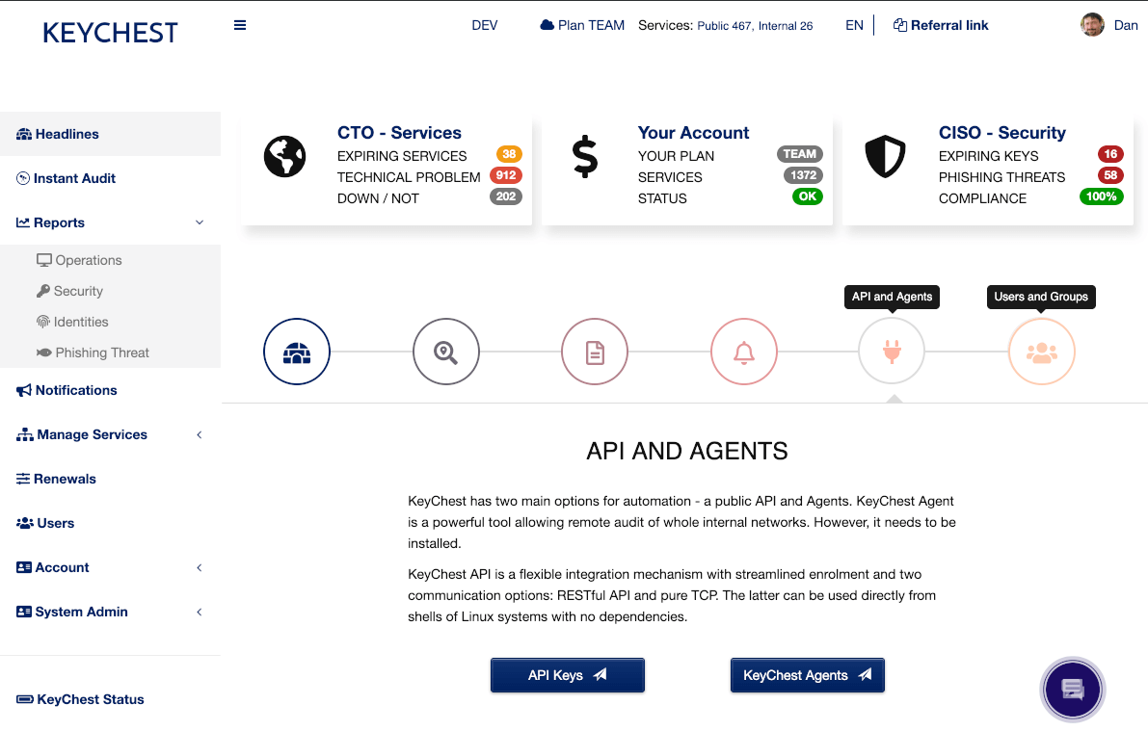
Task: Click the API Keys button
Action: coord(568,675)
